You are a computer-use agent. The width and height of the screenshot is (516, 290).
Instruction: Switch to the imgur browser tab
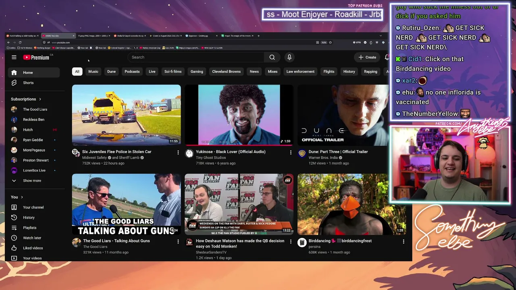(238, 36)
